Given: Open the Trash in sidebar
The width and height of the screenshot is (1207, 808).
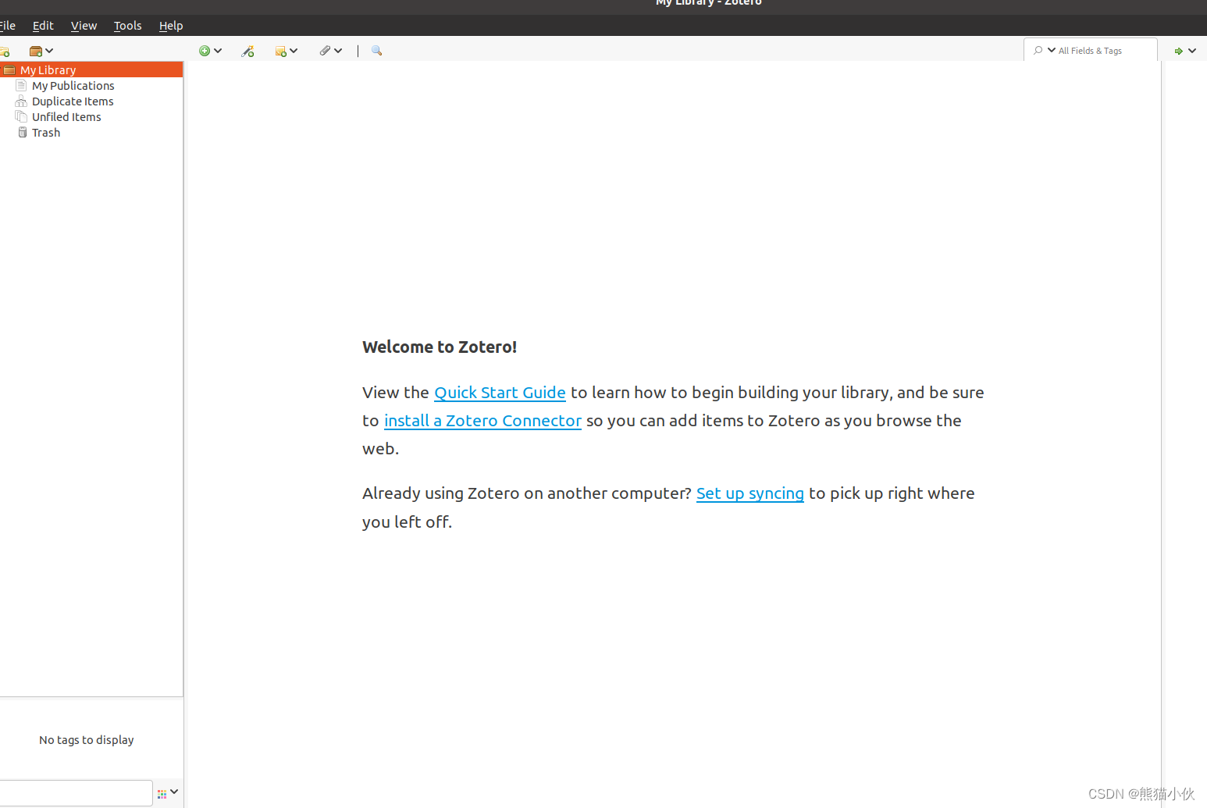Looking at the screenshot, I should tap(91, 133).
